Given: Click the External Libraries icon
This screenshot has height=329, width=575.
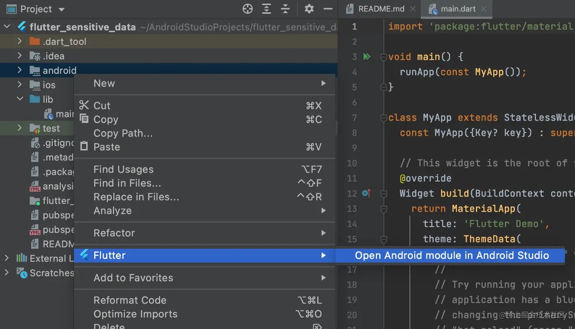Looking at the screenshot, I should 21,258.
